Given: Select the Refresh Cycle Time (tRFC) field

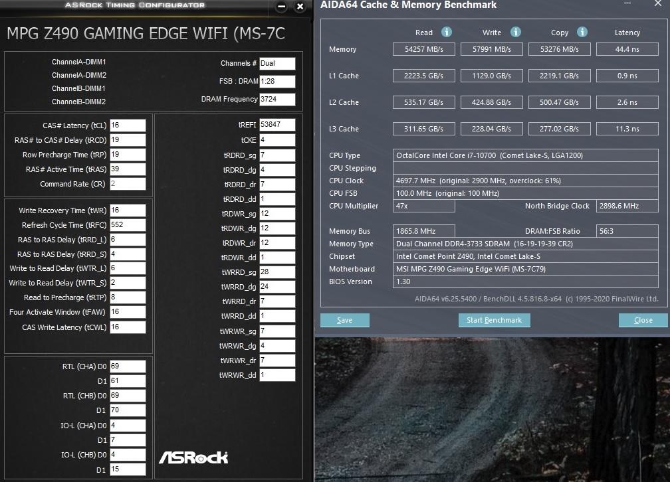Looking at the screenshot, I should pos(128,225).
